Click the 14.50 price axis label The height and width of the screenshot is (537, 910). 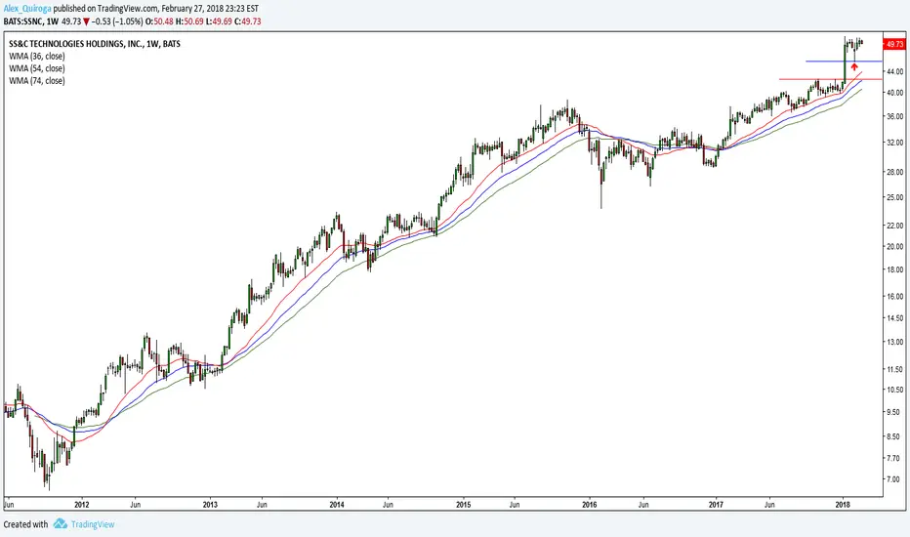(x=895, y=318)
